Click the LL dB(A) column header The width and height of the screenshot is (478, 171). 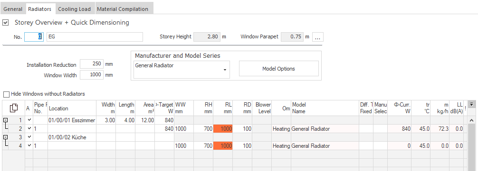click(x=457, y=108)
